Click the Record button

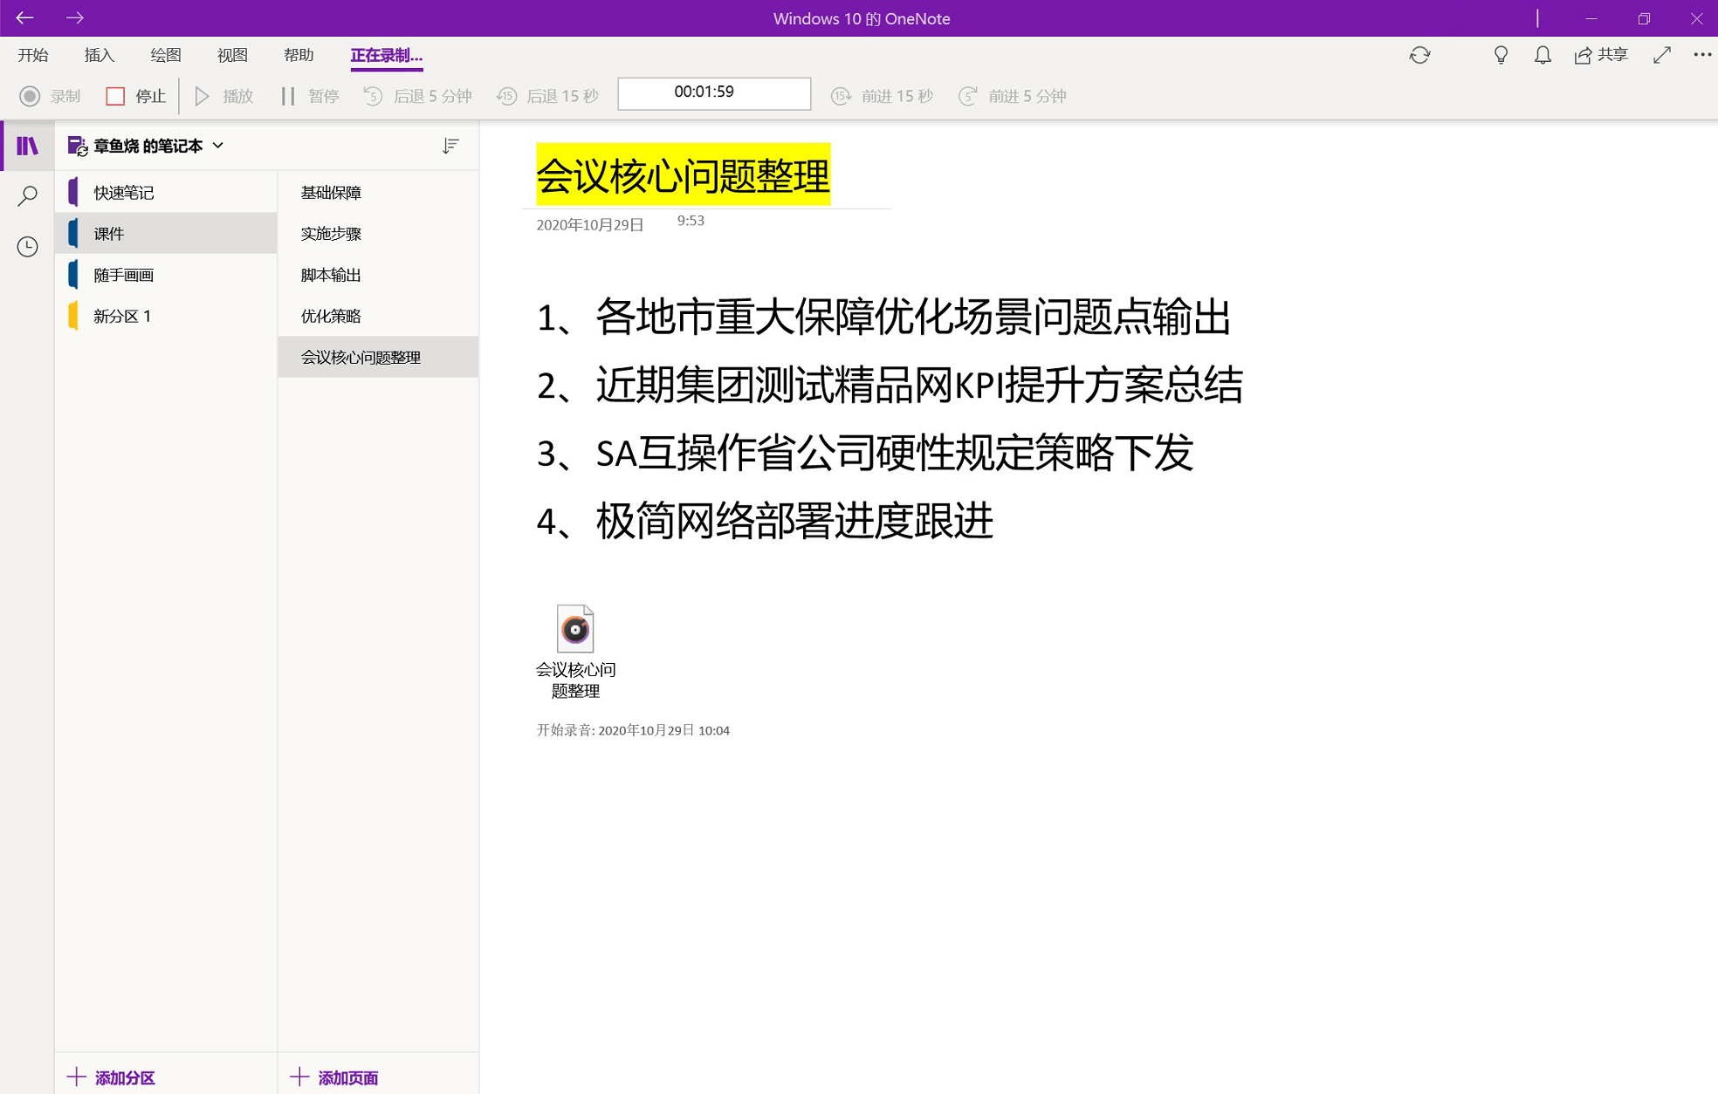coord(50,96)
